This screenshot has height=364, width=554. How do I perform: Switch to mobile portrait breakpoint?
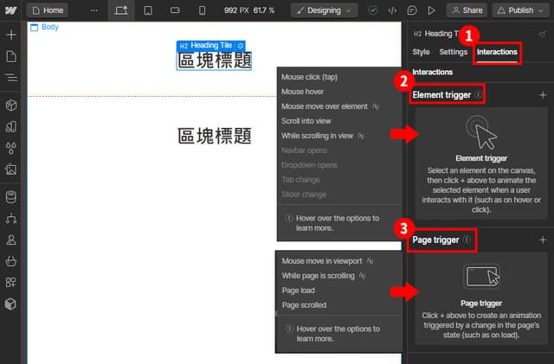202,10
